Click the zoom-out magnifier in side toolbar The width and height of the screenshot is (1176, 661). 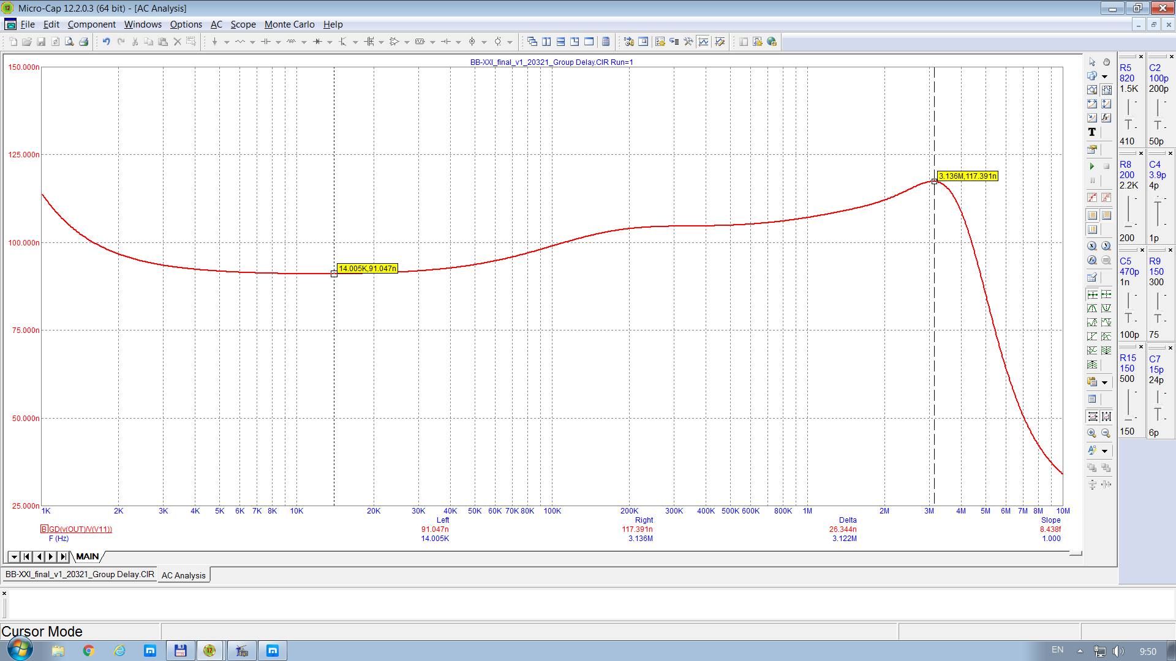click(1106, 433)
